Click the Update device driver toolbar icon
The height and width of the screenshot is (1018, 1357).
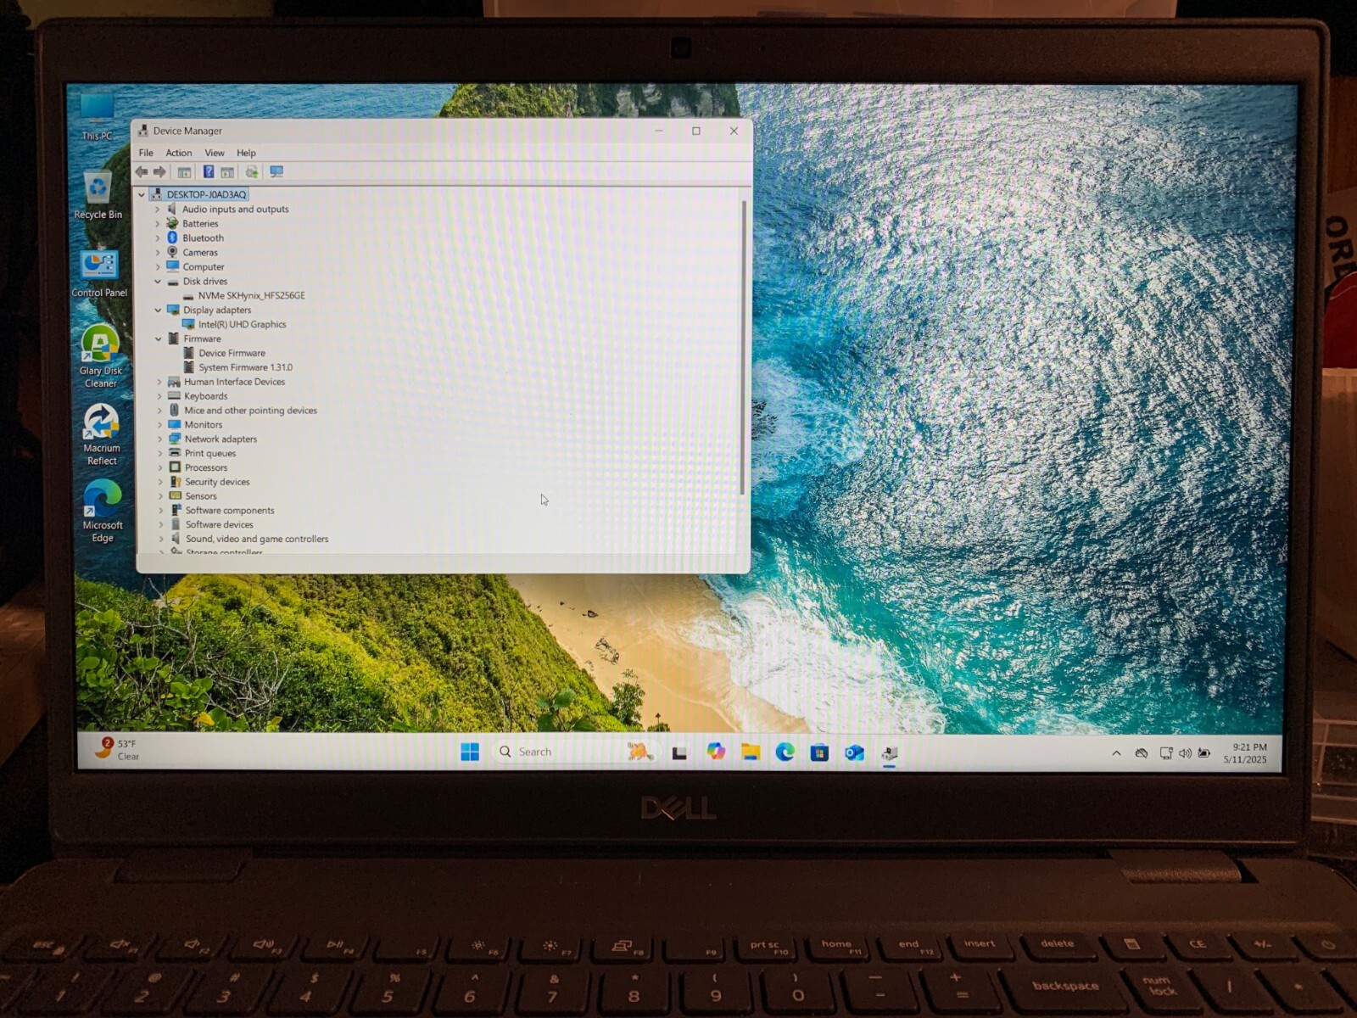tap(252, 172)
